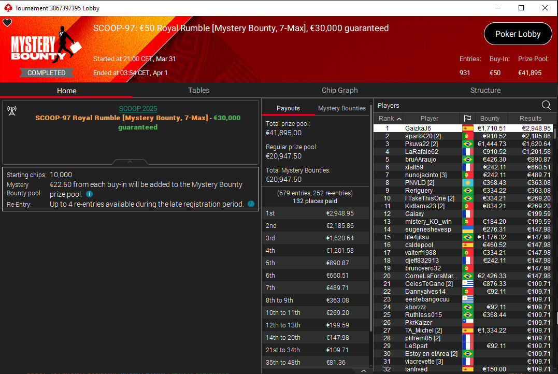Click Brazil flag next to Pkuva22

pyautogui.click(x=467, y=144)
